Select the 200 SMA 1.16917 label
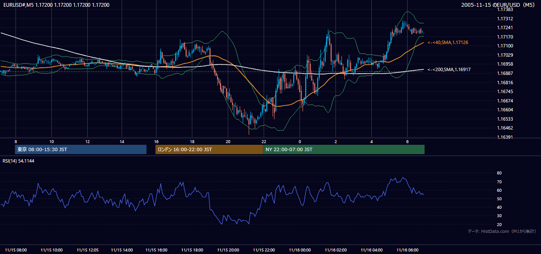 [449, 69]
